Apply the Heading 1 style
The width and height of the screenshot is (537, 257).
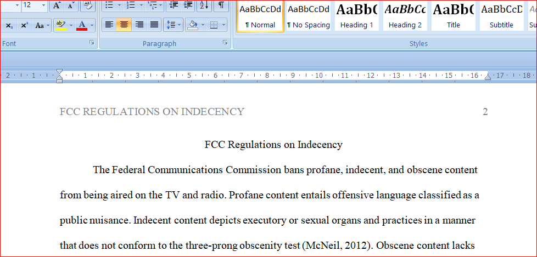[x=357, y=15]
